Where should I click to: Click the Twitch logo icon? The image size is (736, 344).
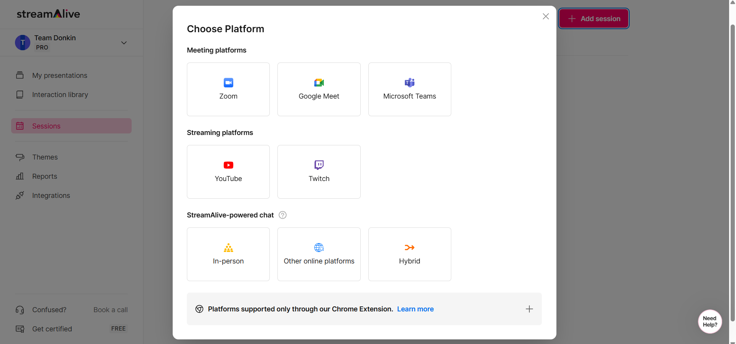coord(319,165)
